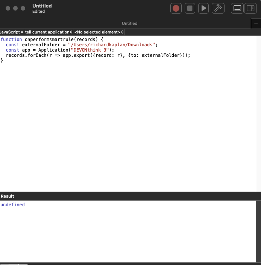The image size is (261, 265).
Task: Run the script with the play button
Action: (x=203, y=8)
